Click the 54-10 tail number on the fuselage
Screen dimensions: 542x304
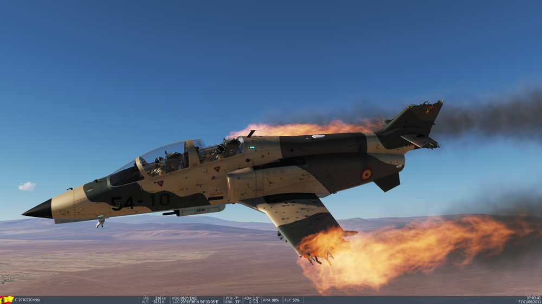point(140,202)
